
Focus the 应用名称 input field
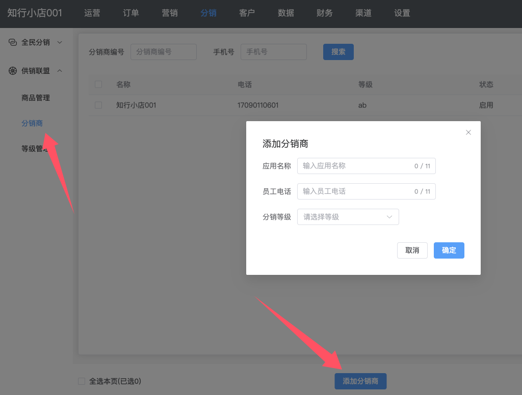357,166
